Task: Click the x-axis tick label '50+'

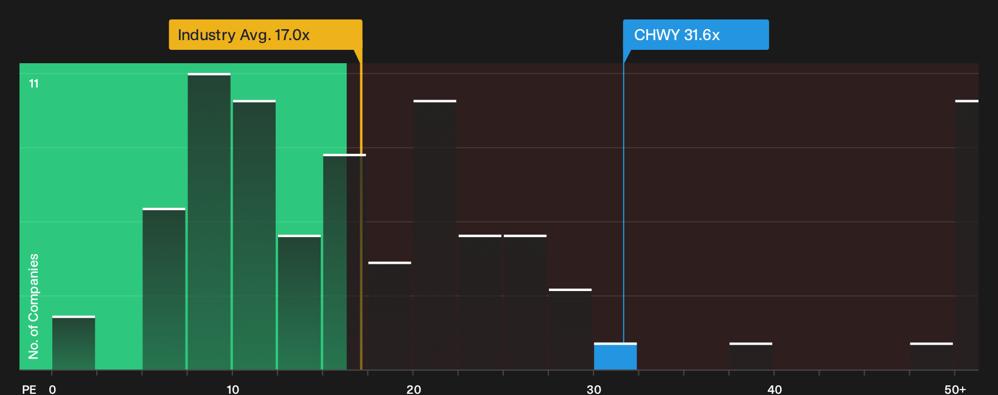Action: click(955, 389)
